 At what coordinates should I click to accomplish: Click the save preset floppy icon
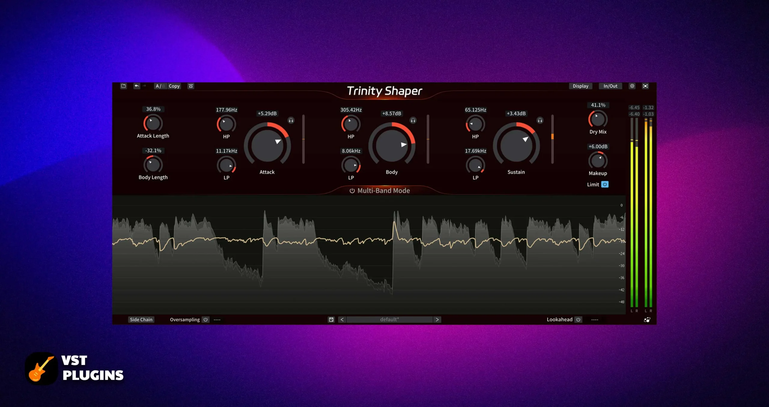click(331, 319)
